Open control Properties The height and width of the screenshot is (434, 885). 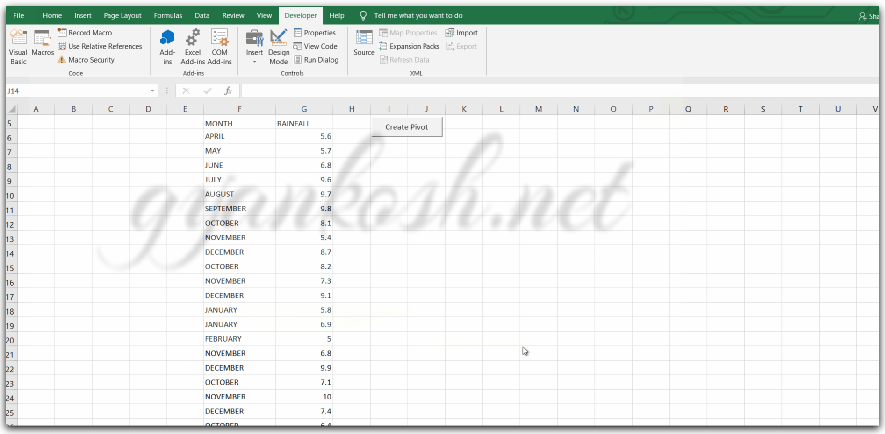[315, 33]
